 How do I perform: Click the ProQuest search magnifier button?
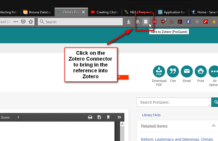(215, 102)
